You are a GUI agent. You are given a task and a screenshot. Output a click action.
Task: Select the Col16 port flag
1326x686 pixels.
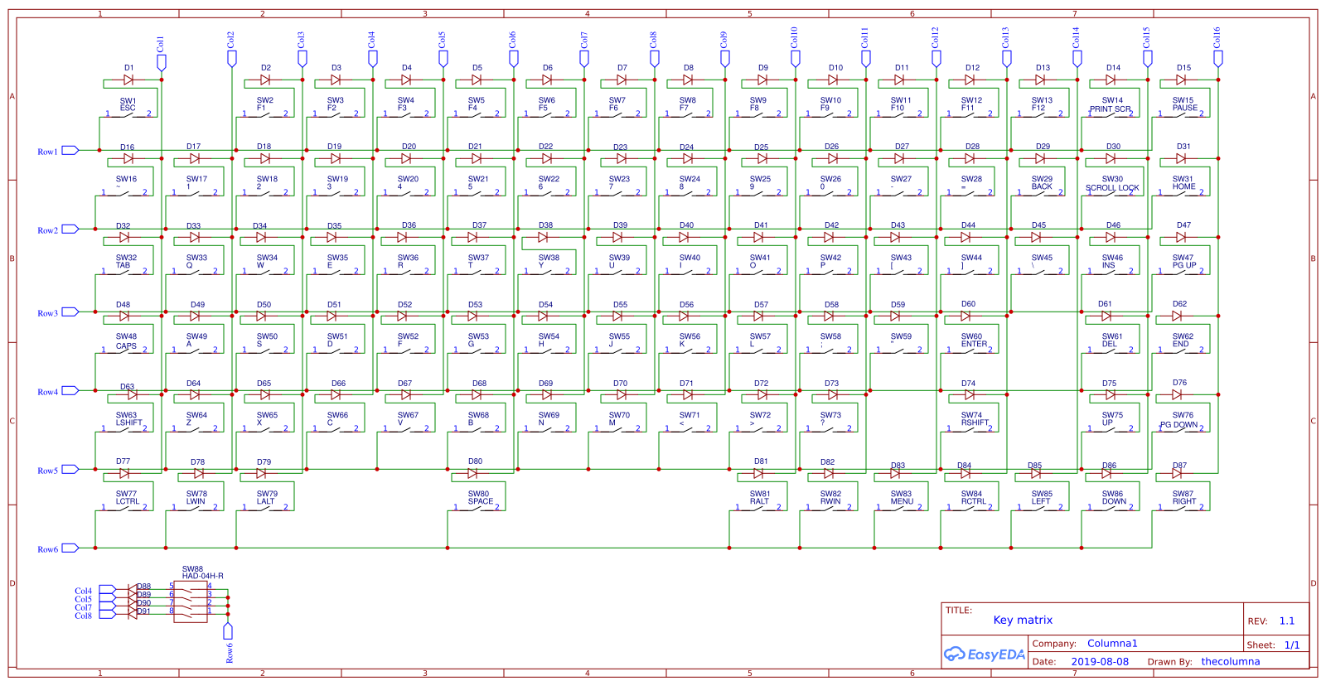click(x=1218, y=59)
